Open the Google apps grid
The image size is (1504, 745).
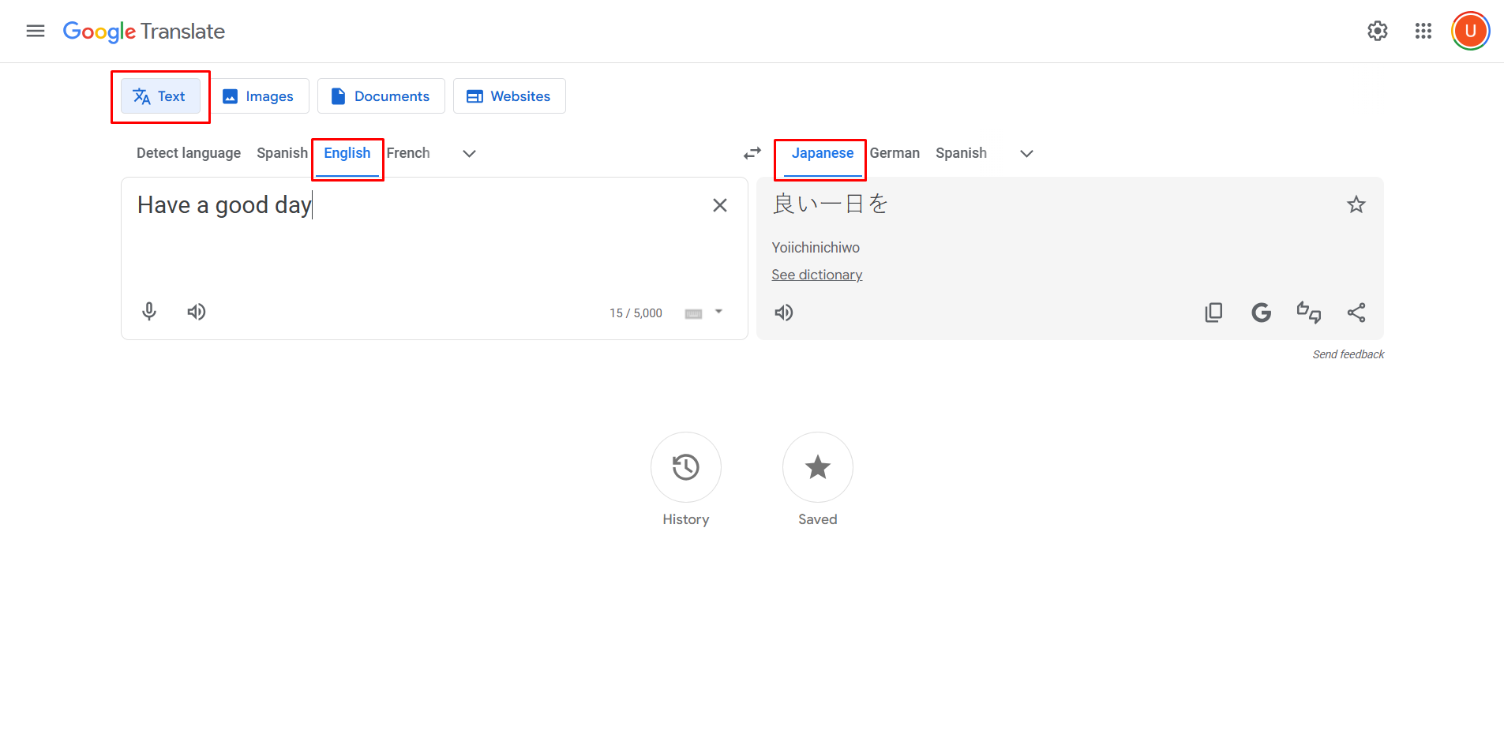pyautogui.click(x=1423, y=31)
